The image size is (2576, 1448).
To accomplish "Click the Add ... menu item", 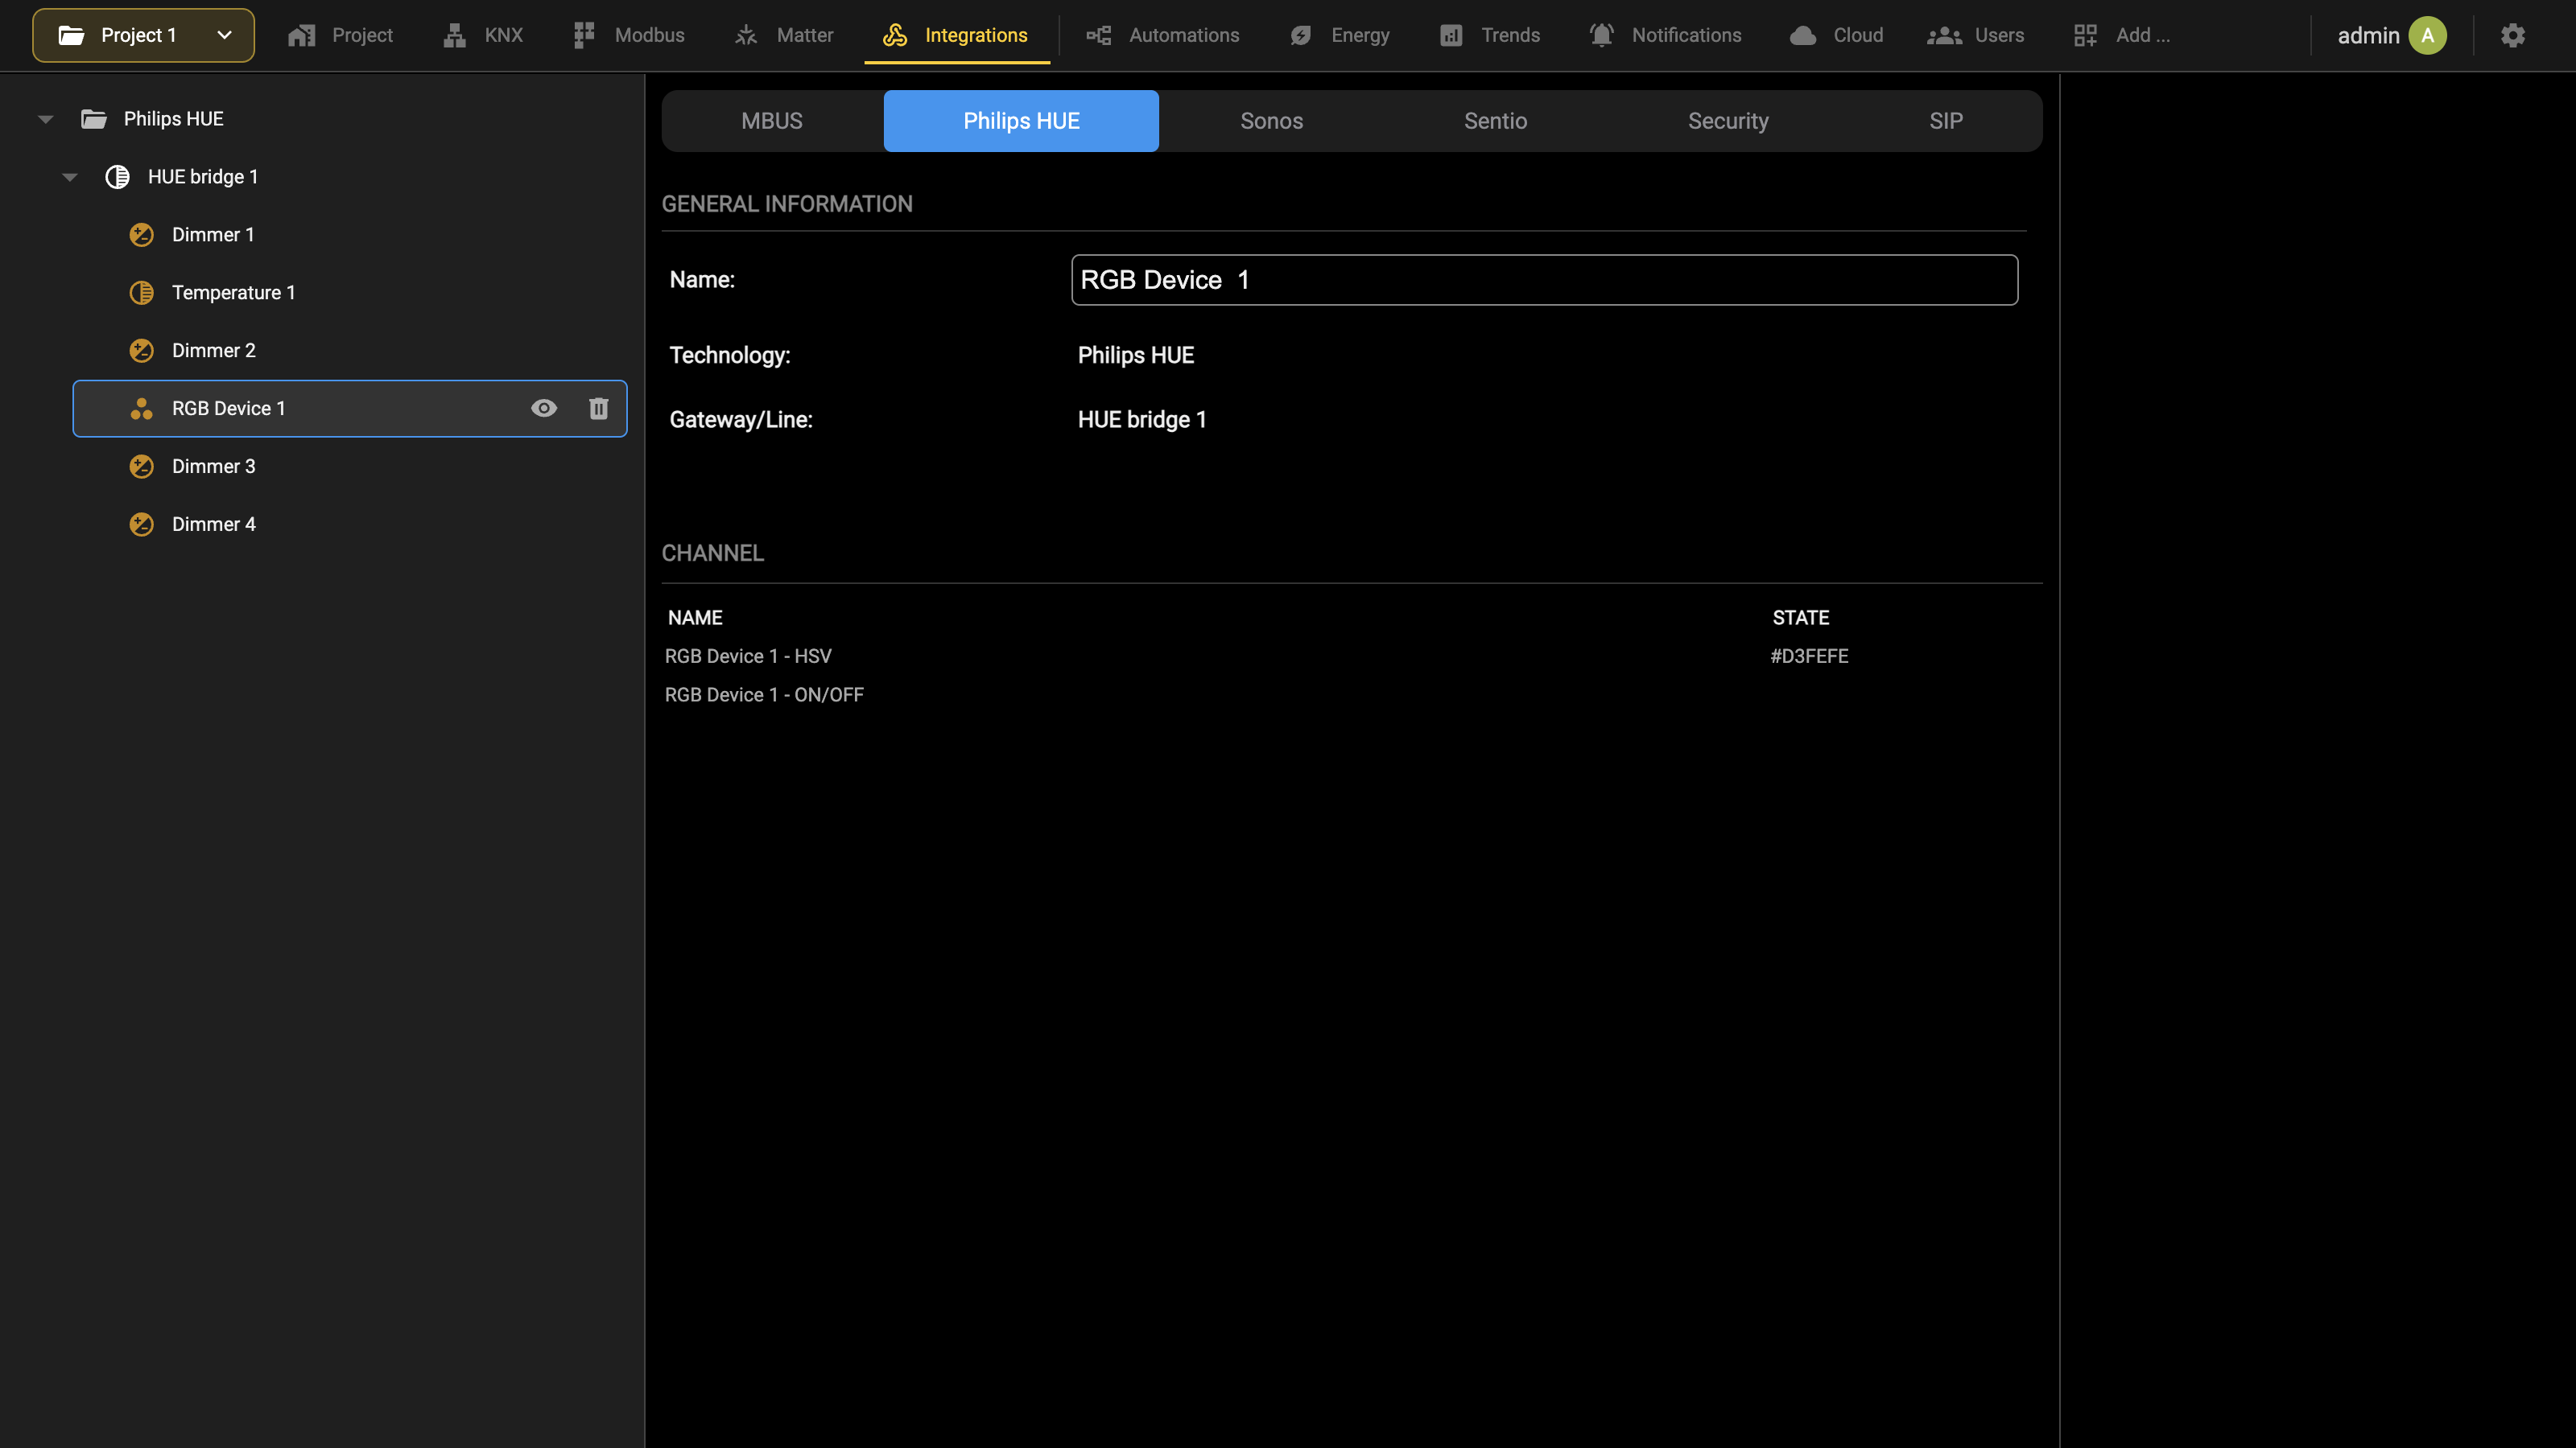I will (2122, 35).
